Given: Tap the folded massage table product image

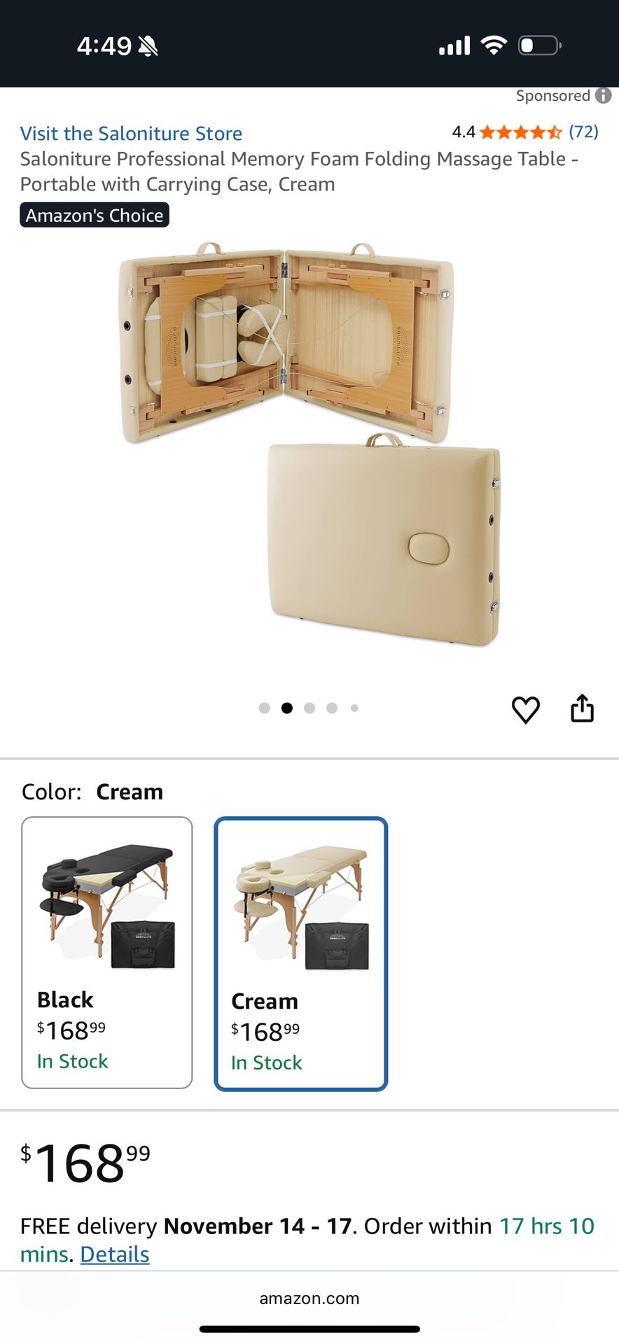Looking at the screenshot, I should point(308,444).
